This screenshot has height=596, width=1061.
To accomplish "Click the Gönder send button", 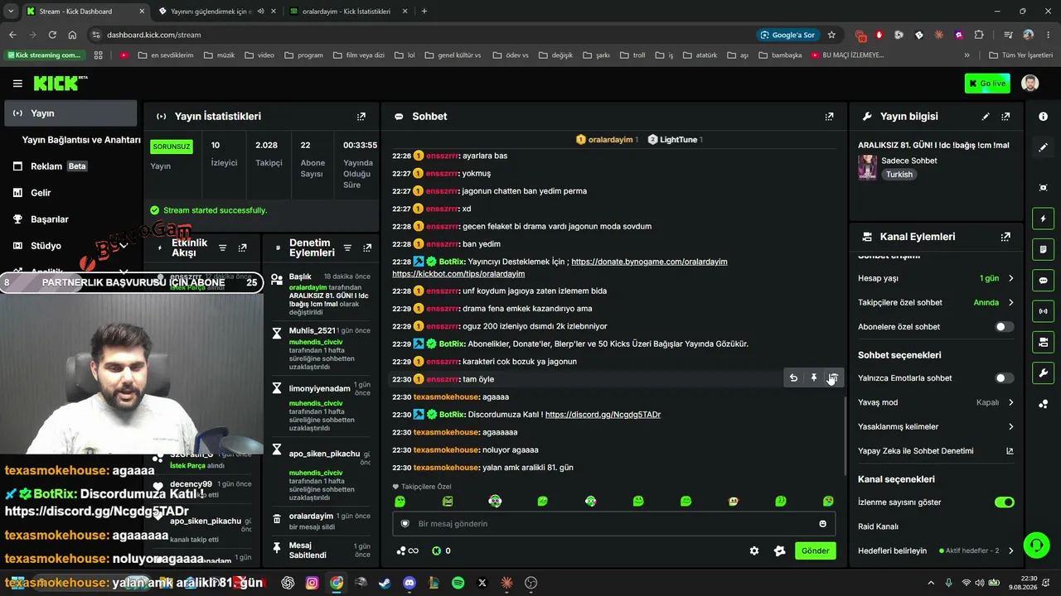I will point(815,551).
